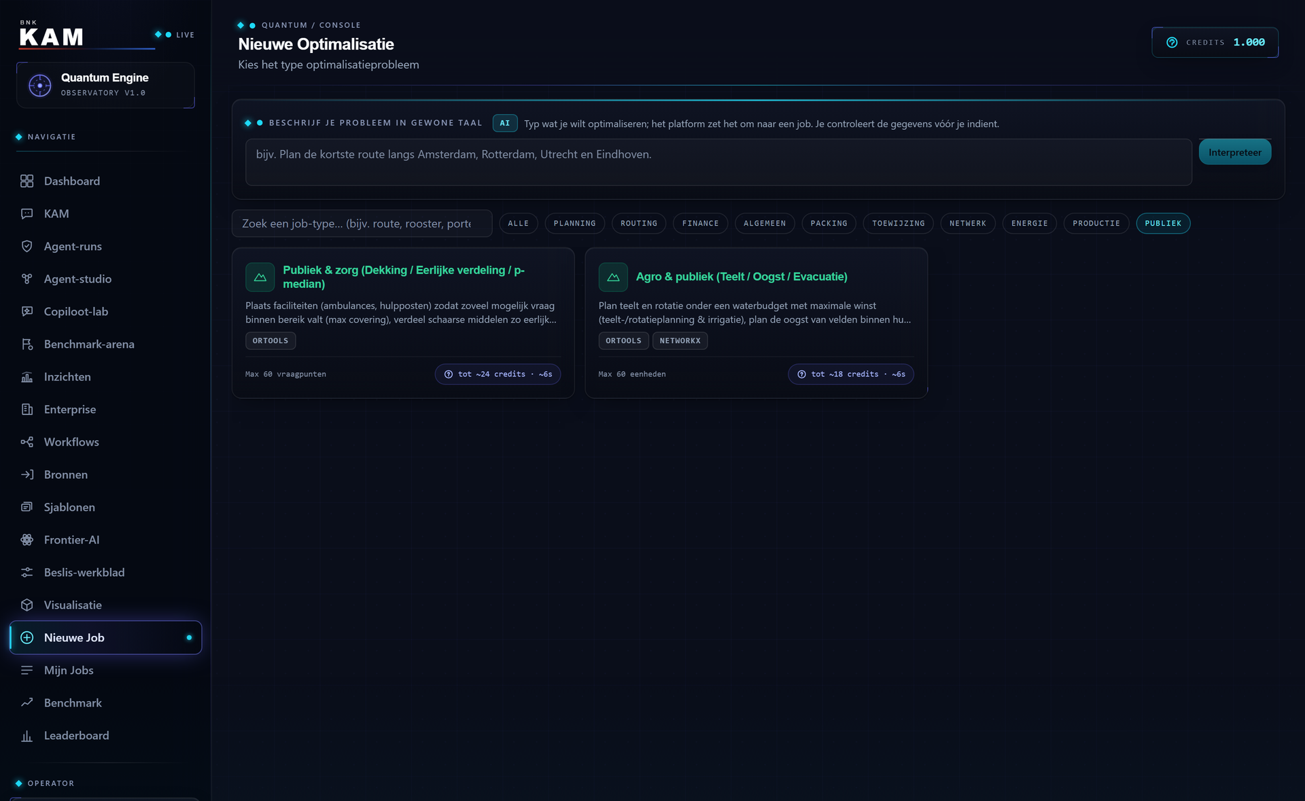Viewport: 1305px width, 801px height.
Task: Filter by ENERGIE category
Action: (1029, 224)
